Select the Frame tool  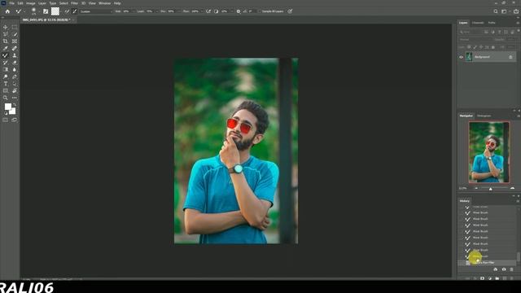tap(15, 42)
